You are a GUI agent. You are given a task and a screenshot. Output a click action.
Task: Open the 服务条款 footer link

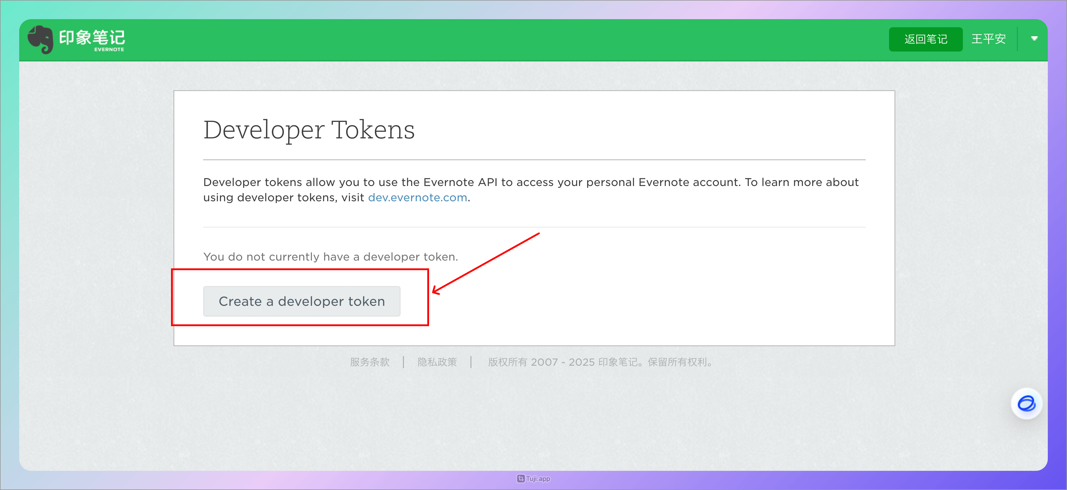(369, 362)
